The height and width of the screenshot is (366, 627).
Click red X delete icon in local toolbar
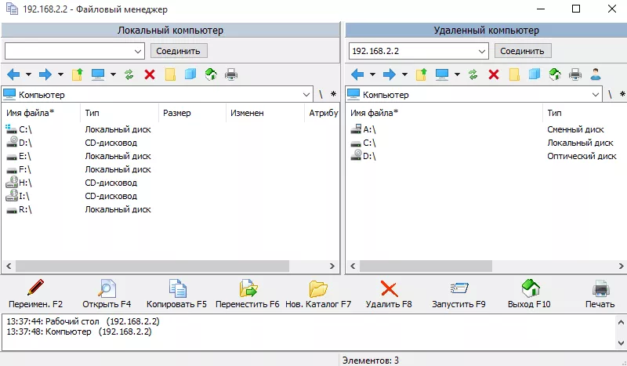click(150, 74)
